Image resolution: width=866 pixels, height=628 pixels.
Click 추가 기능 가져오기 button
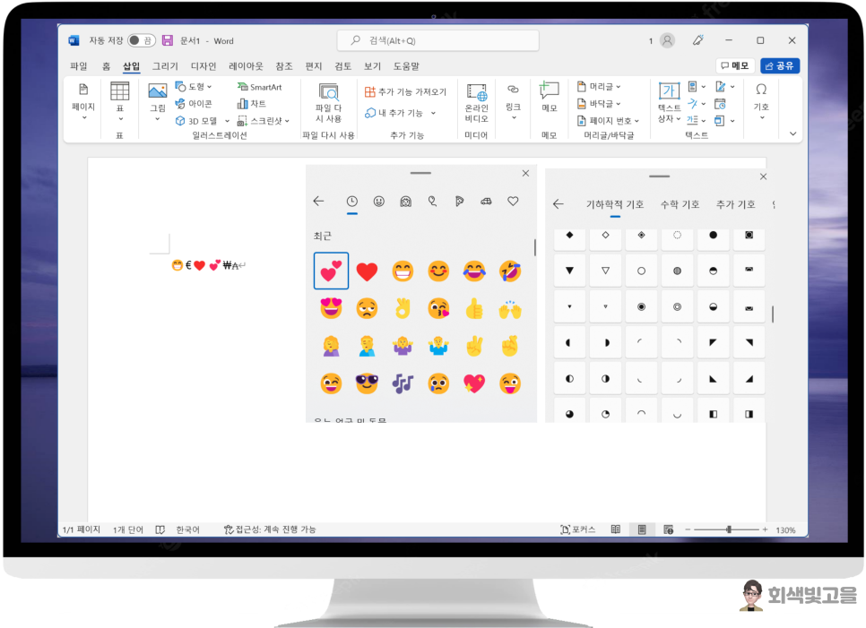pyautogui.click(x=405, y=91)
